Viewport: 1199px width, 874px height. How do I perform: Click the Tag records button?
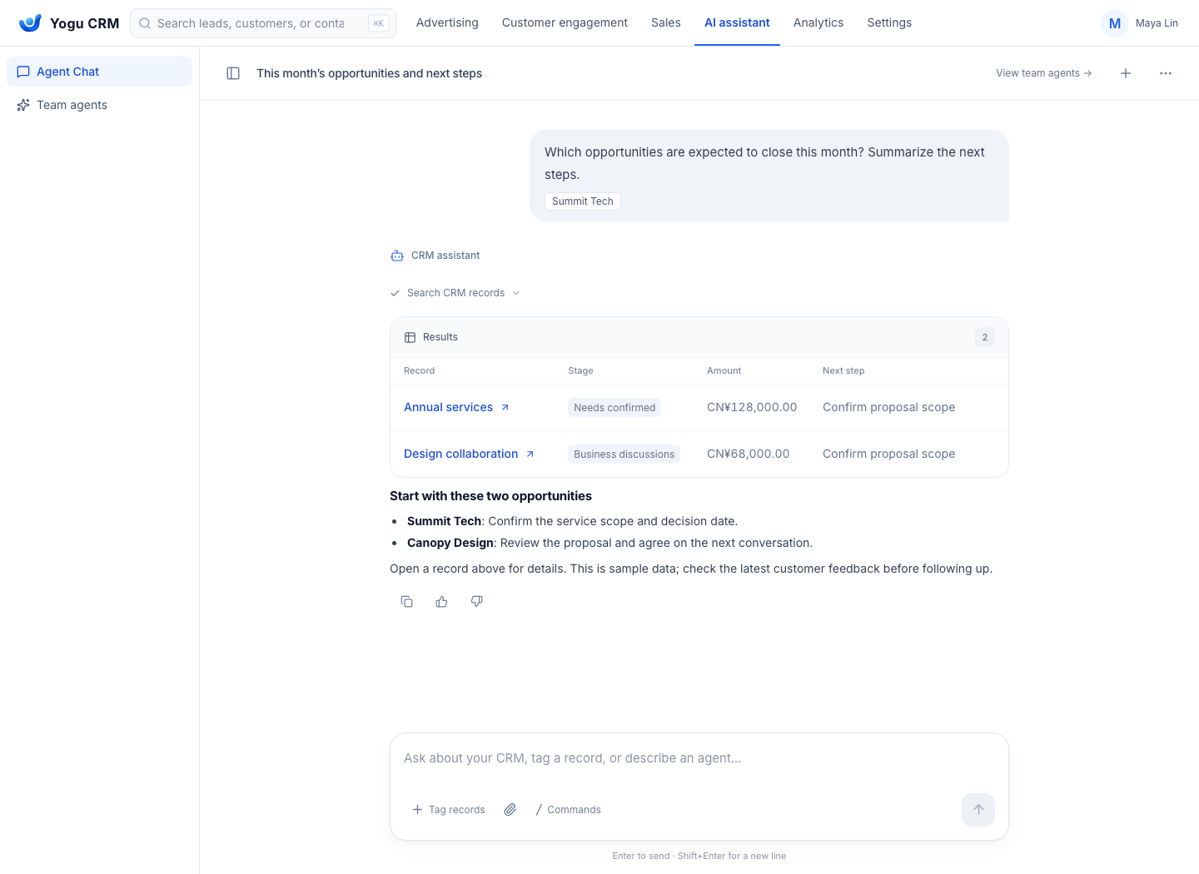(449, 810)
